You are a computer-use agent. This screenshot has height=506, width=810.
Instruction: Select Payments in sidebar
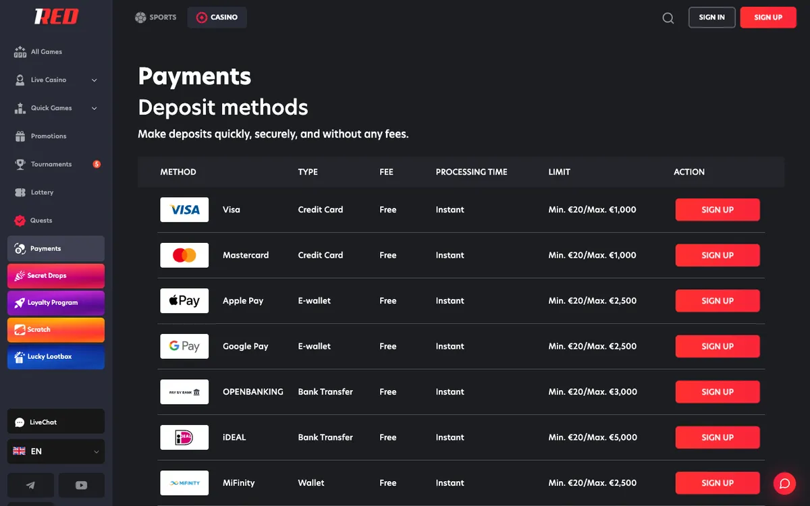point(56,248)
